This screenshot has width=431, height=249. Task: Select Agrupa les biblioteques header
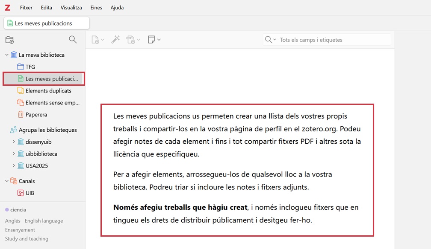[47, 130]
